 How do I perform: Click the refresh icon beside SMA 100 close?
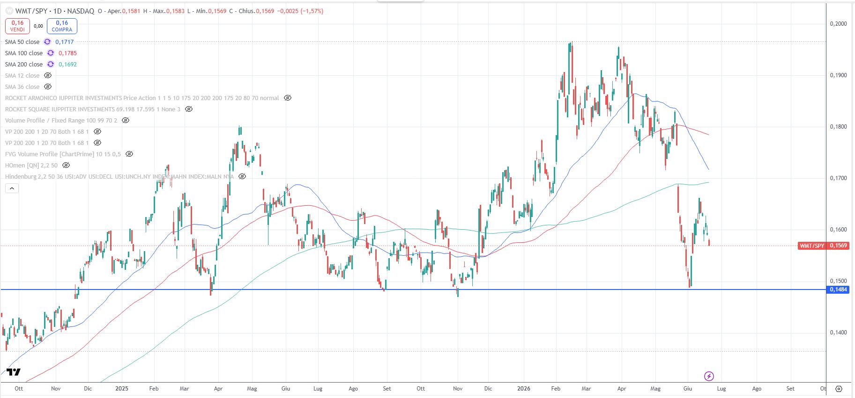click(51, 53)
